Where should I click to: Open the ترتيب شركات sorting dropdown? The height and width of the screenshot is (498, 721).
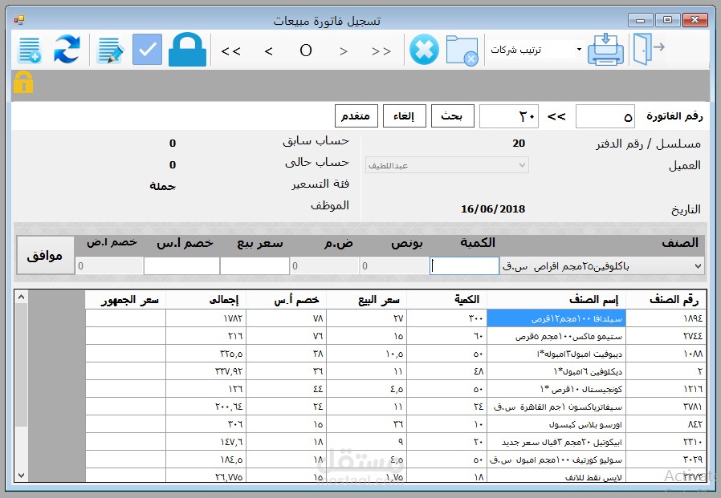point(535,50)
